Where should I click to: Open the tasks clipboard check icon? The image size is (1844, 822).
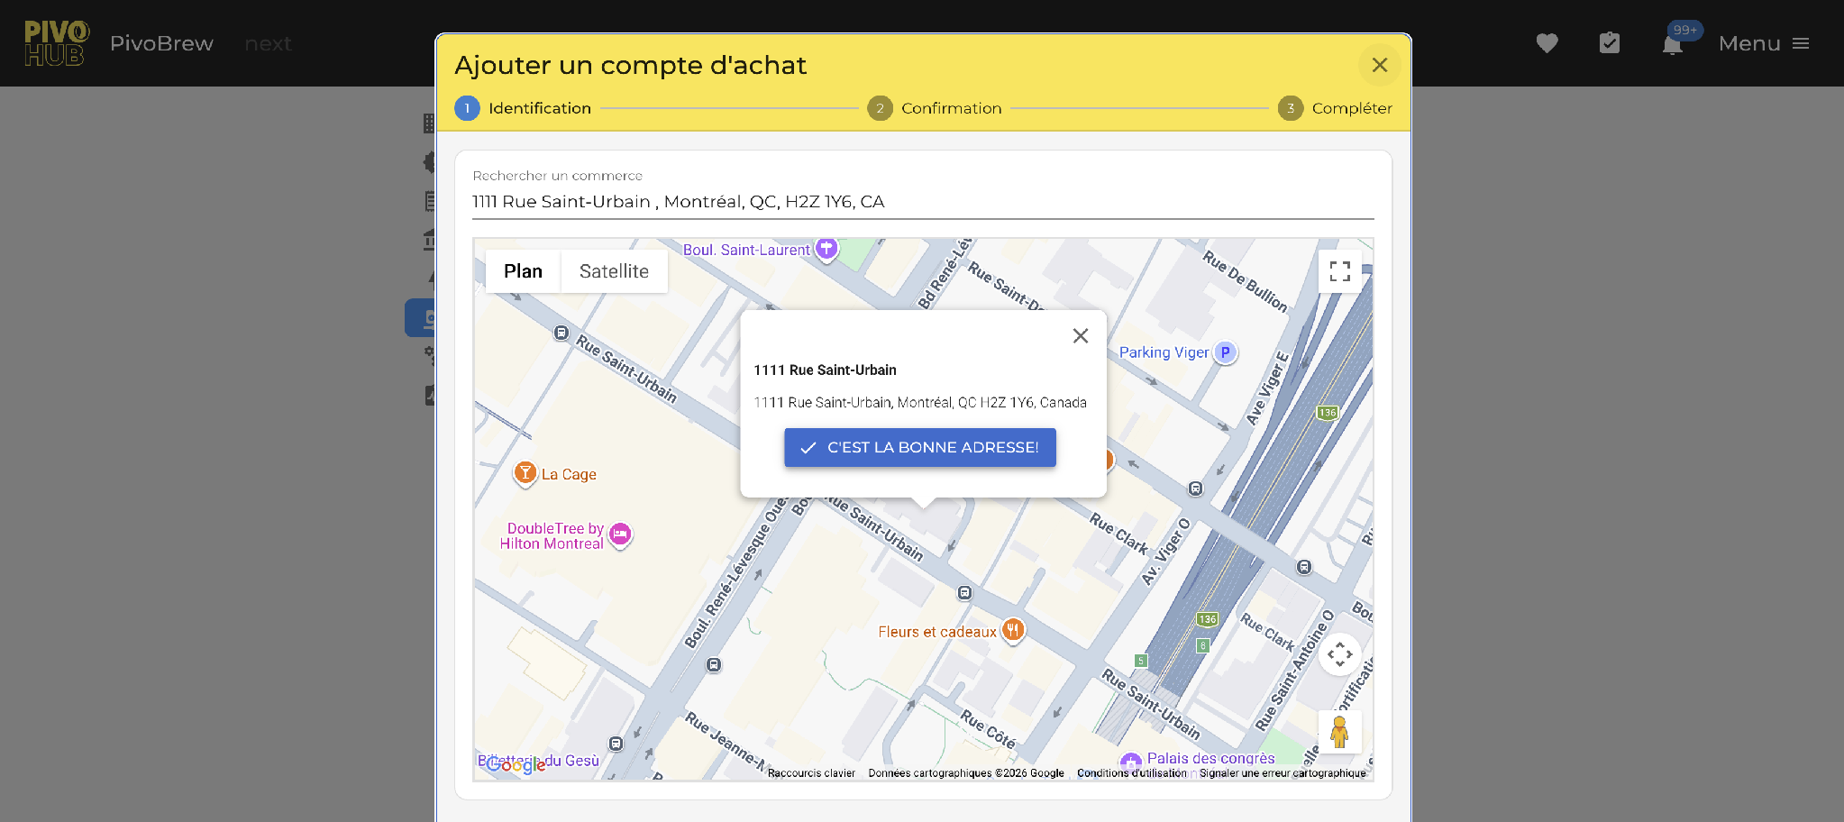[x=1610, y=43]
